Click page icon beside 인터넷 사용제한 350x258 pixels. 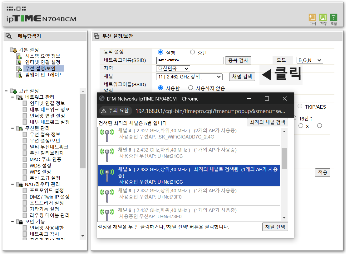[25, 228]
